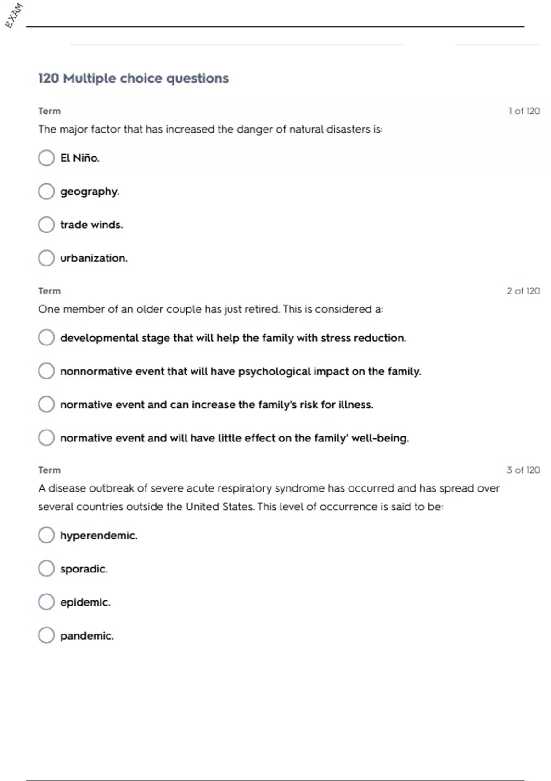This screenshot has width=551, height=781.
Task: Select the 'El Niño.' answer option
Action: click(46, 158)
